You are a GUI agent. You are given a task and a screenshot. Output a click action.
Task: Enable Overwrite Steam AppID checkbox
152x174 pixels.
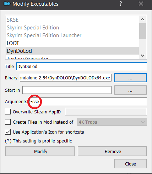(x=8, y=112)
